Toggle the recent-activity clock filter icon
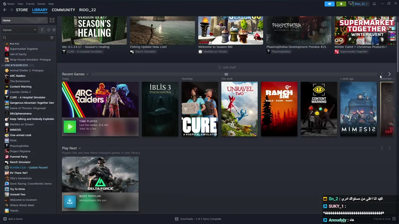This screenshot has height=224, width=399. click(49, 30)
